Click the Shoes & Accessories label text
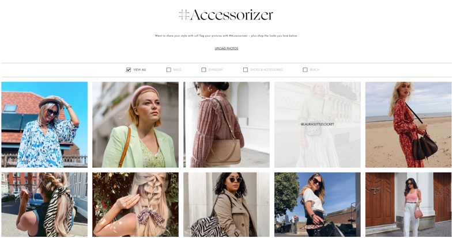 click(266, 70)
